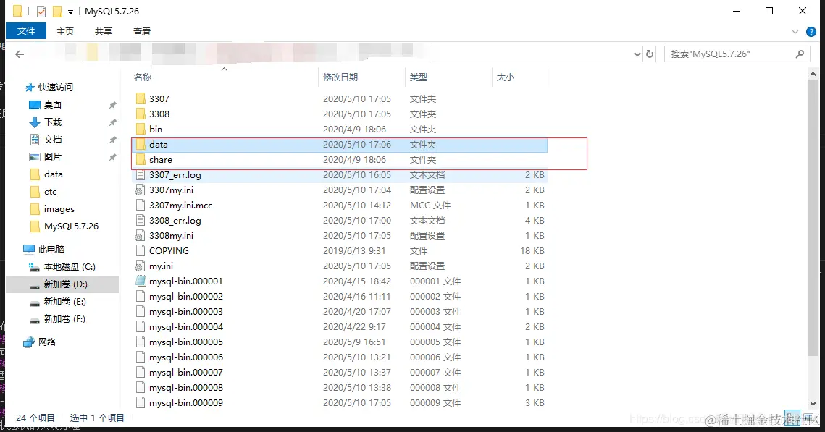This screenshot has height=432, width=825.
Task: Click the share folder icon
Action: (140, 160)
